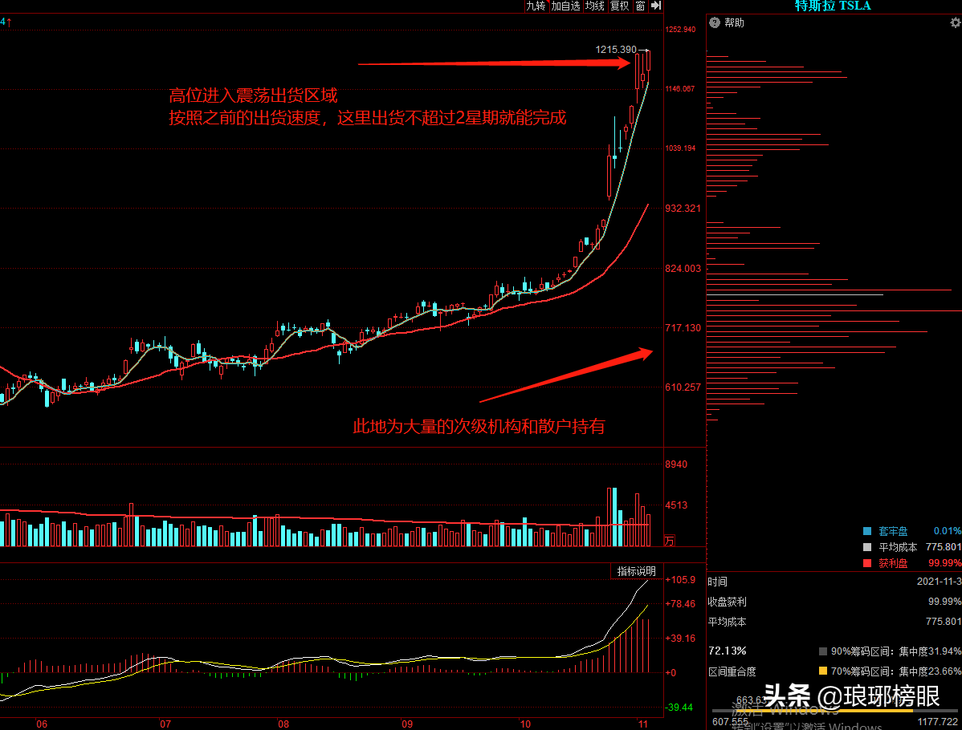Click the 08 month marker on time axis
Screen dimensions: 962x730
(283, 724)
